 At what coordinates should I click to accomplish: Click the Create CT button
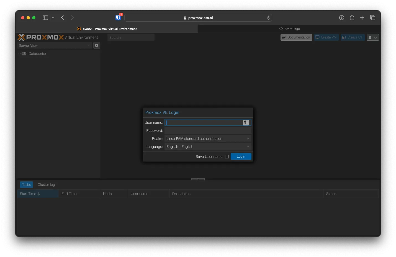pos(353,37)
